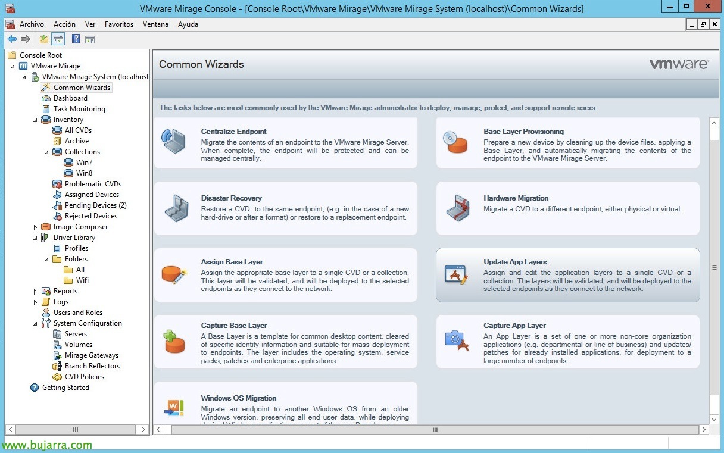Collapse the Inventory tree node
This screenshot has height=453, width=724.
(36, 120)
